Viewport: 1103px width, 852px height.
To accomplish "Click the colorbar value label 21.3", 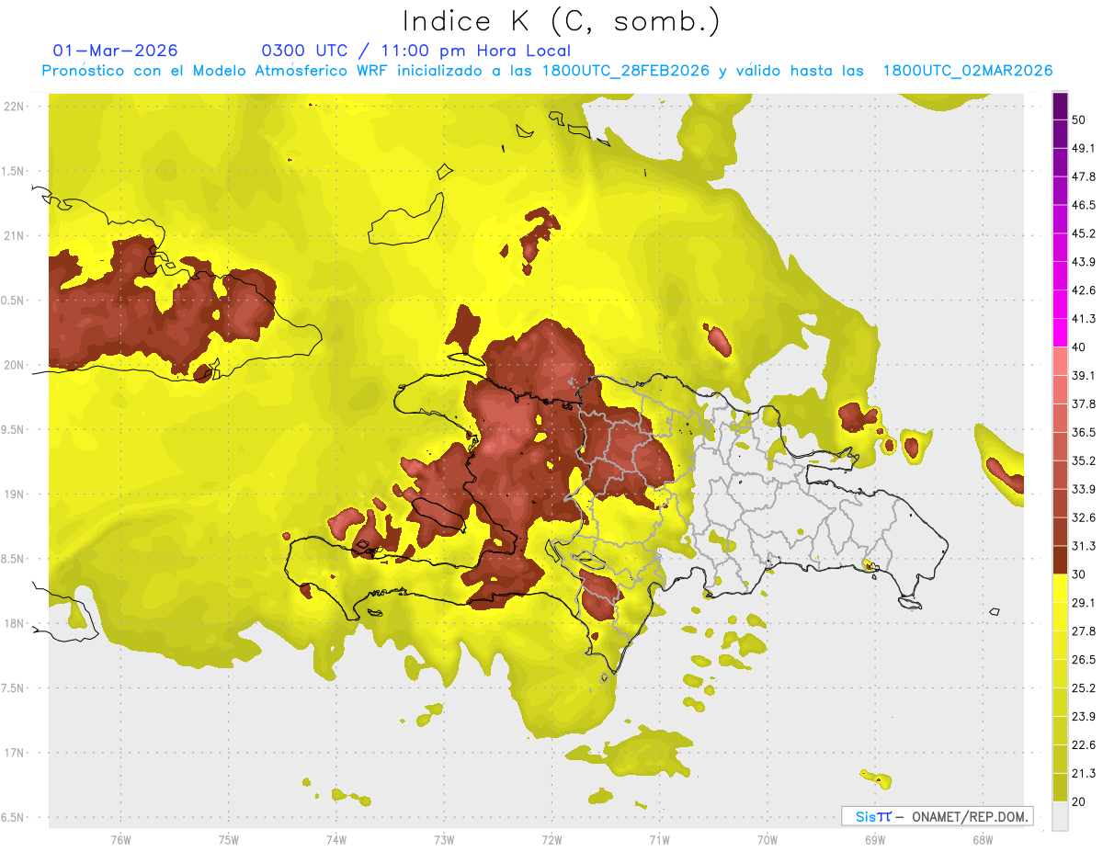I will tap(1084, 774).
